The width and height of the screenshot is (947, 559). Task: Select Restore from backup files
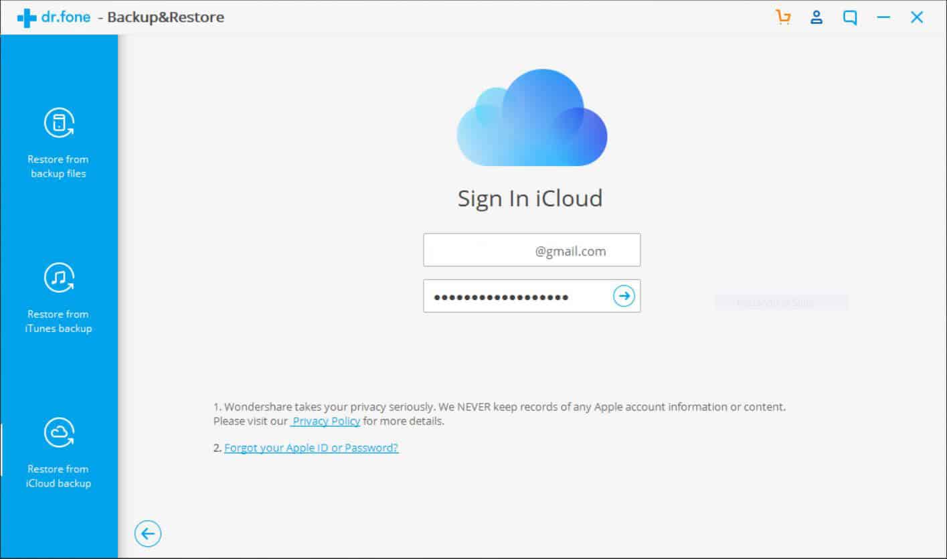pyautogui.click(x=58, y=143)
